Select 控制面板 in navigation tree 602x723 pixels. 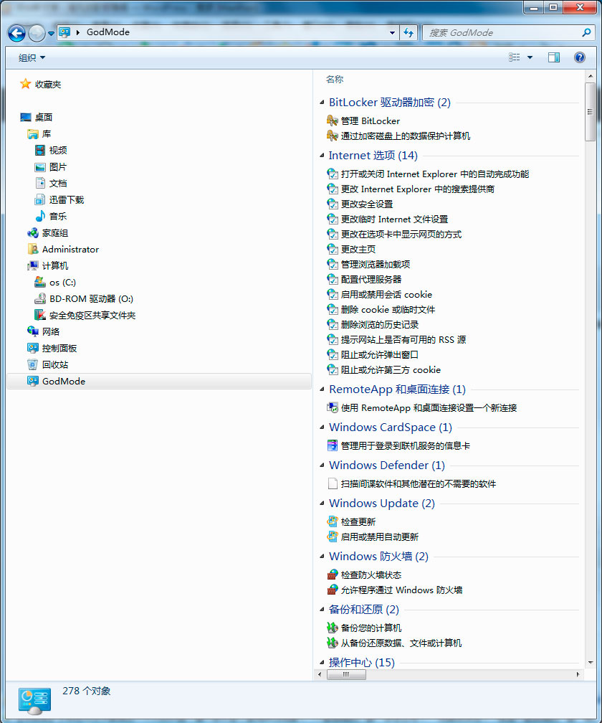(x=59, y=348)
